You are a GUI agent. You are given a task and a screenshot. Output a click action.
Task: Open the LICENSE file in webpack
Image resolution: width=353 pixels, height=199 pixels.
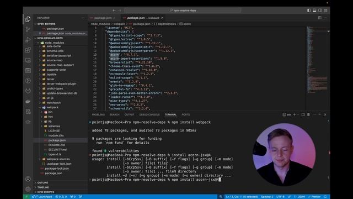point(54,131)
